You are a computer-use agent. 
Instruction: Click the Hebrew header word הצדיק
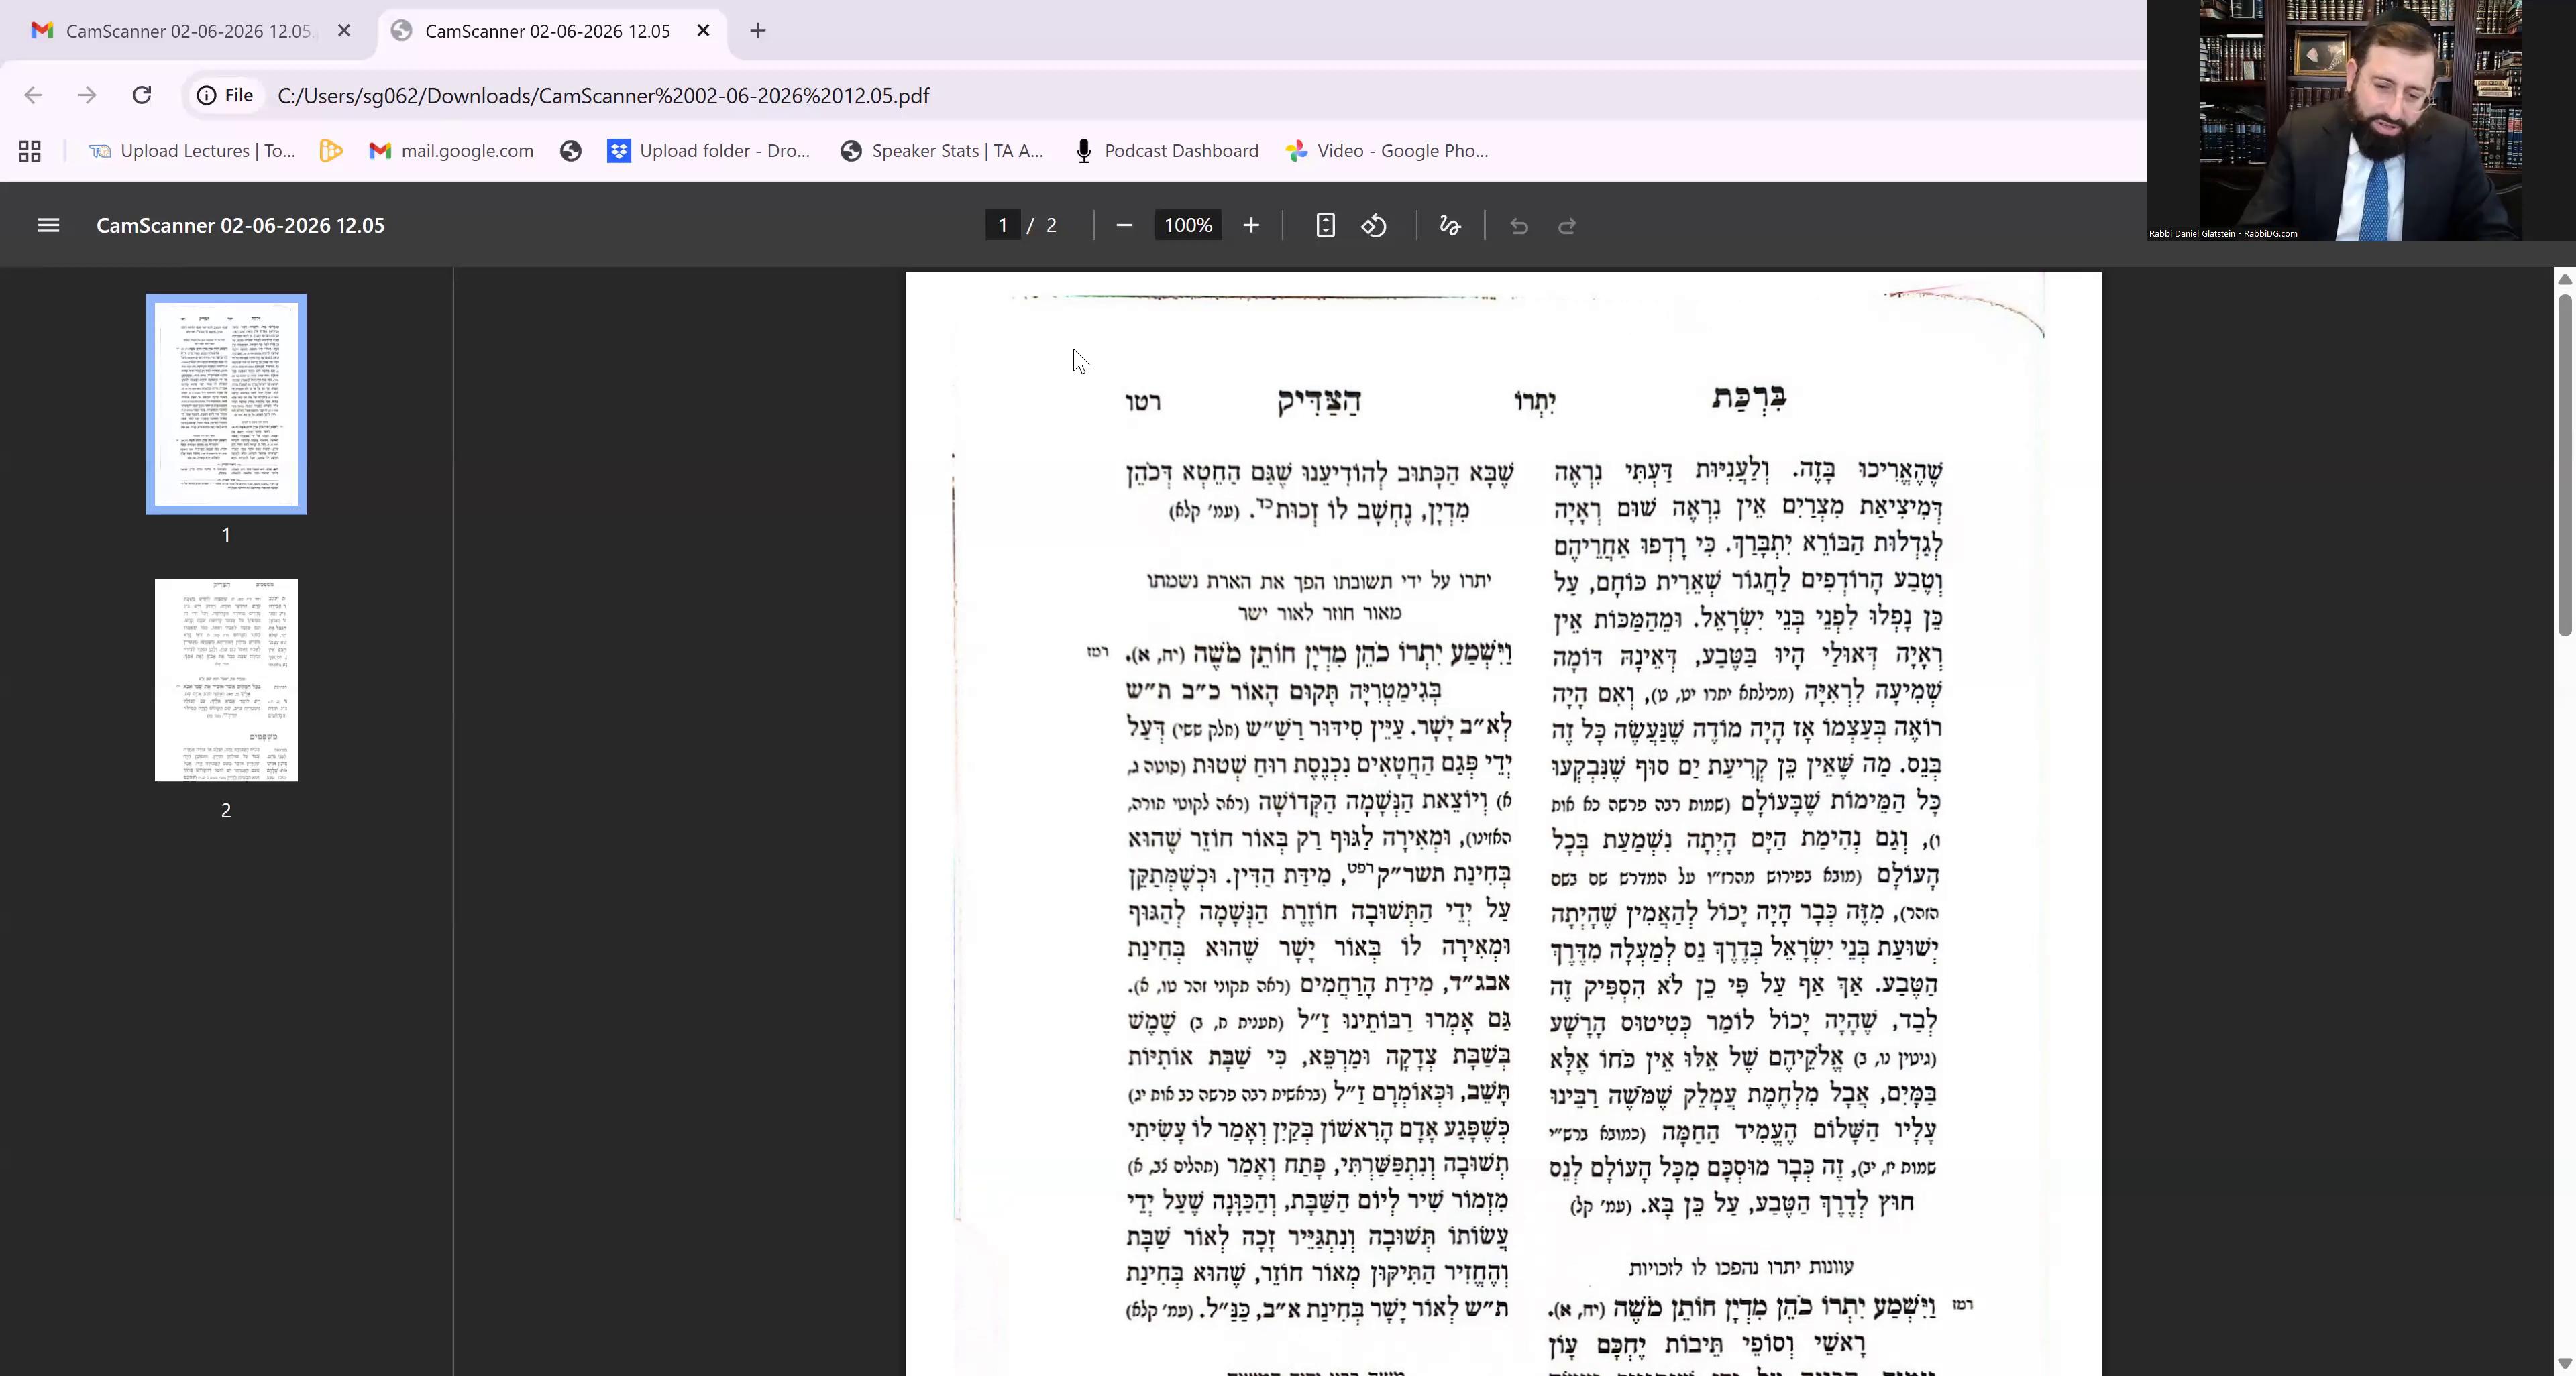click(1319, 401)
